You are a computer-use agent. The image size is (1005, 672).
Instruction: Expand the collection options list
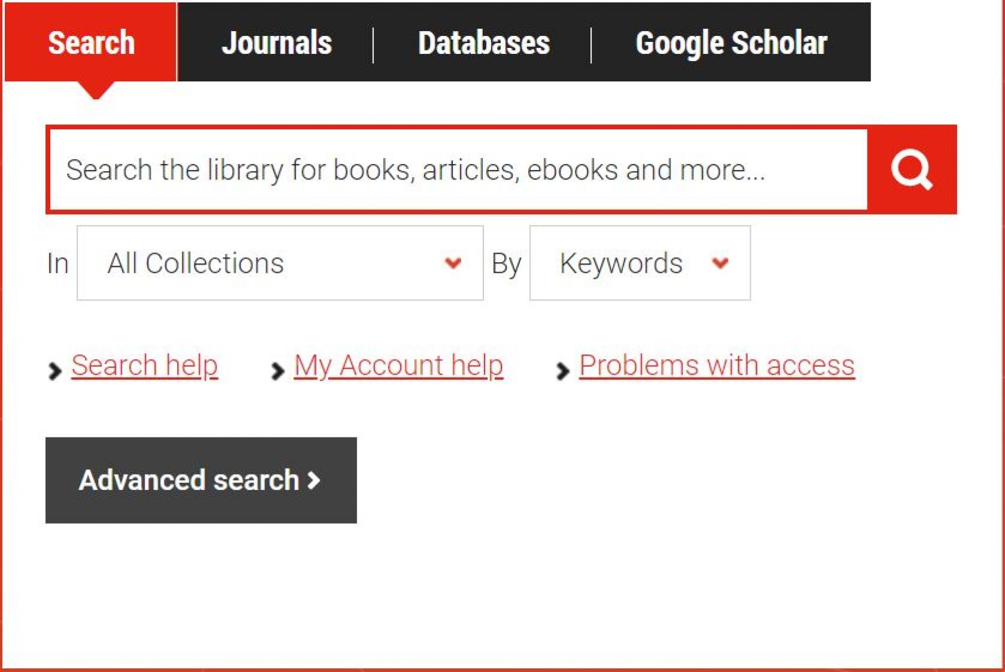click(x=279, y=263)
